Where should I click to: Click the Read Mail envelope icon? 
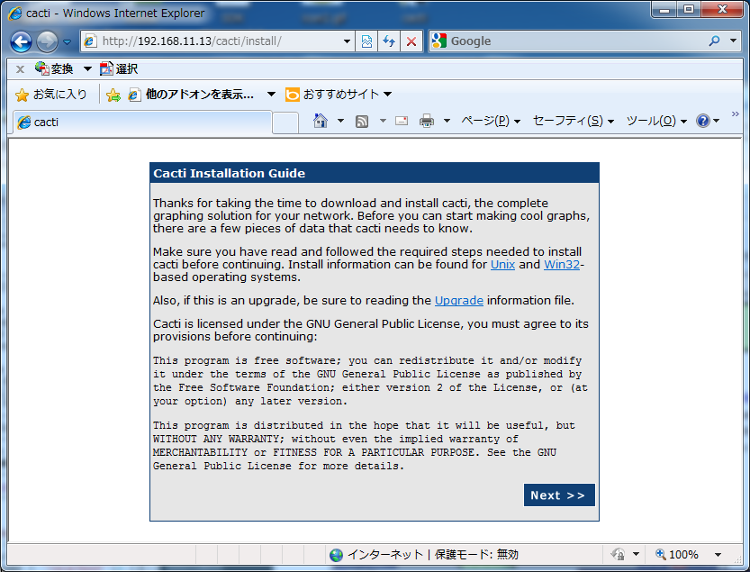(402, 121)
